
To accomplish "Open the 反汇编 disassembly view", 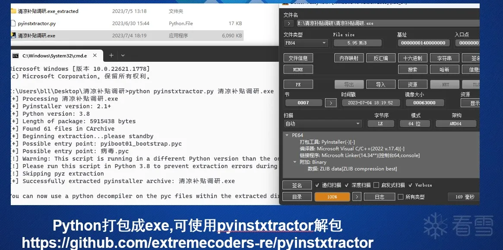I will [381, 58].
